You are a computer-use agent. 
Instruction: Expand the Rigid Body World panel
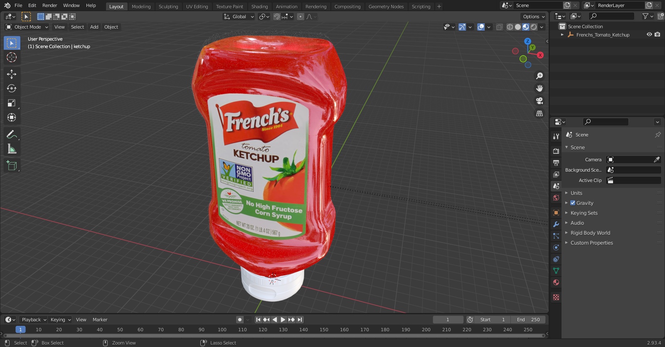pos(590,233)
